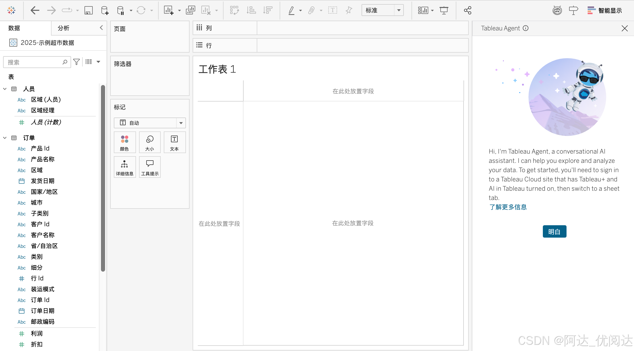Toggle the 智能显示 (Show Me) panel

[x=605, y=11]
